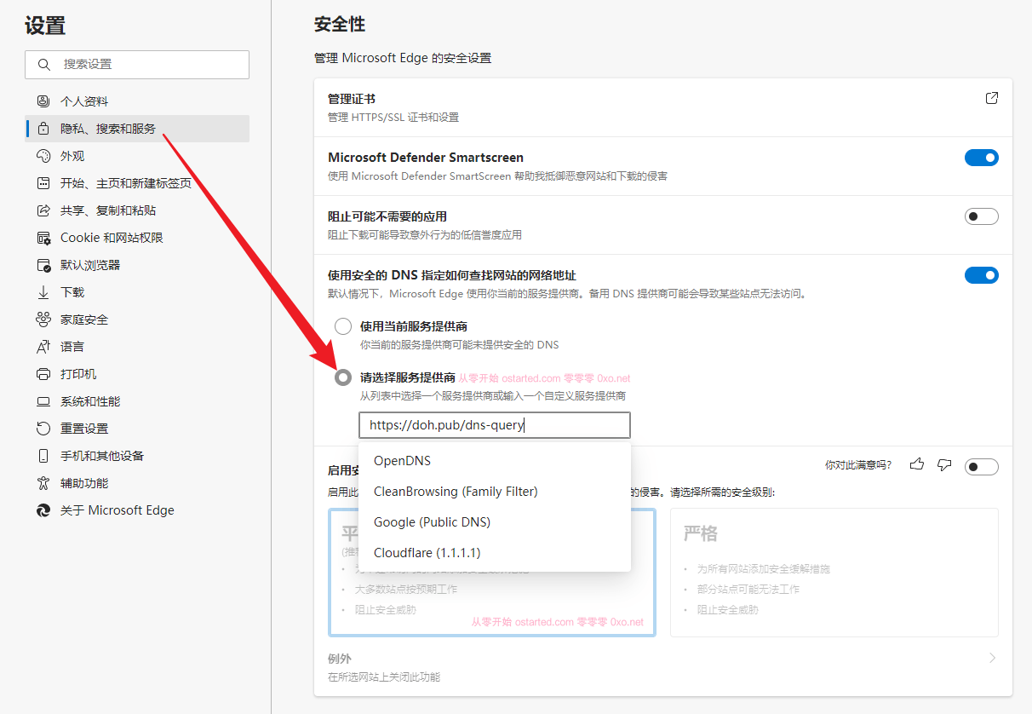This screenshot has width=1032, height=714.
Task: Click the Cookie 和网站权限 icon
Action: [x=43, y=238]
